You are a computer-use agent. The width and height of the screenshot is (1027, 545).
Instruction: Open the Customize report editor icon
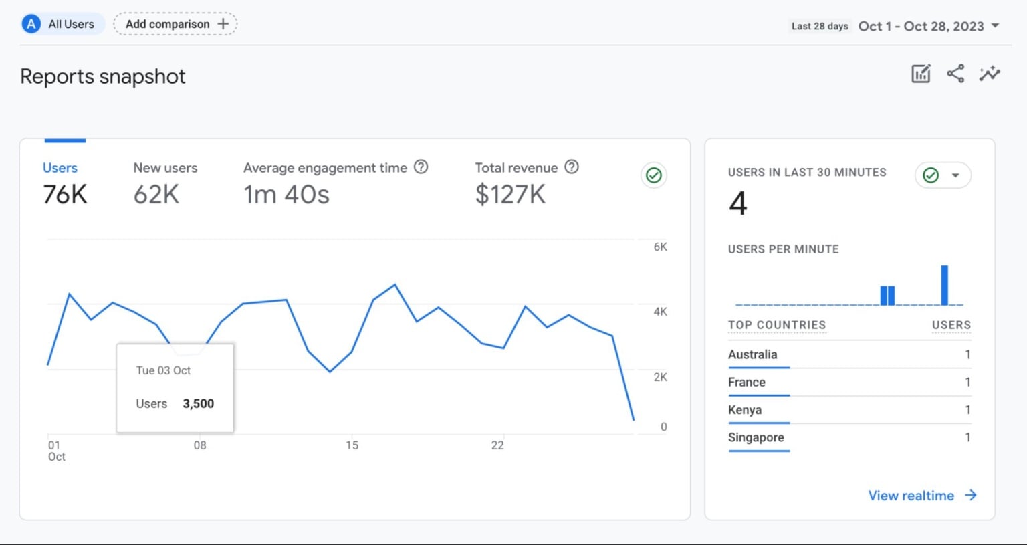tap(921, 74)
